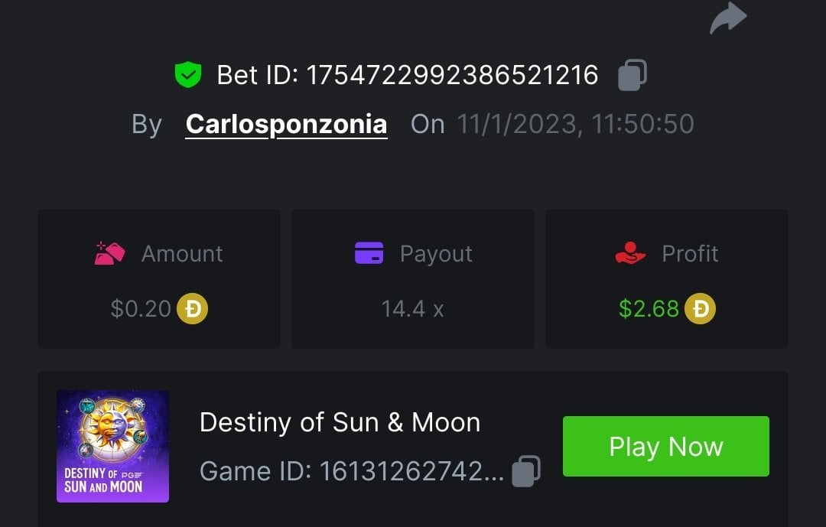This screenshot has height=527, width=826.
Task: Select the Bet ID number text
Action: coord(452,75)
